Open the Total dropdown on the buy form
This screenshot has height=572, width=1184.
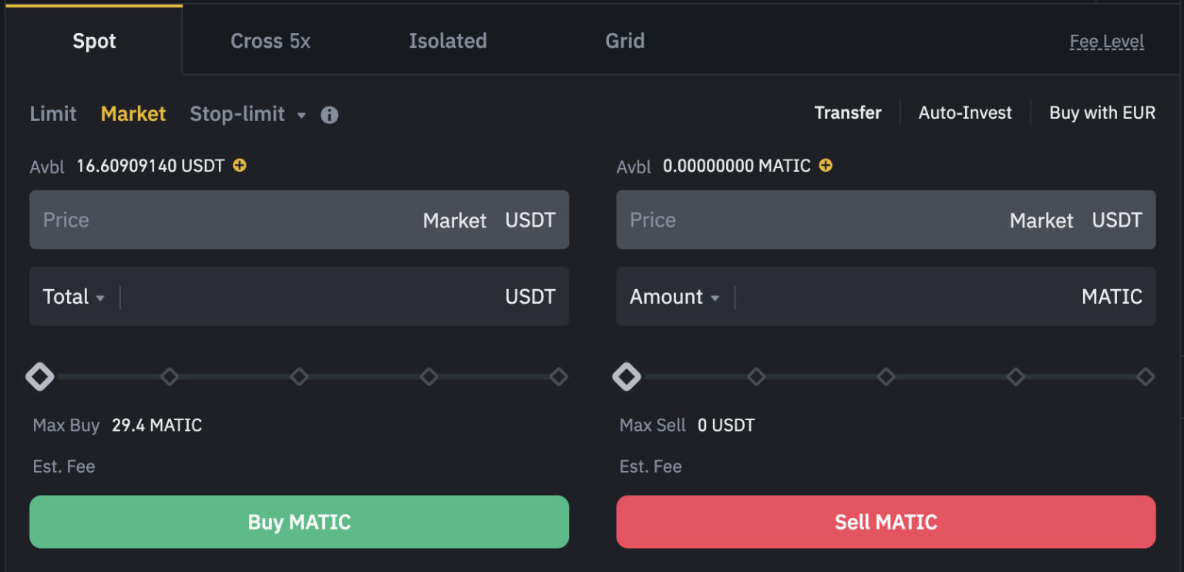[74, 296]
